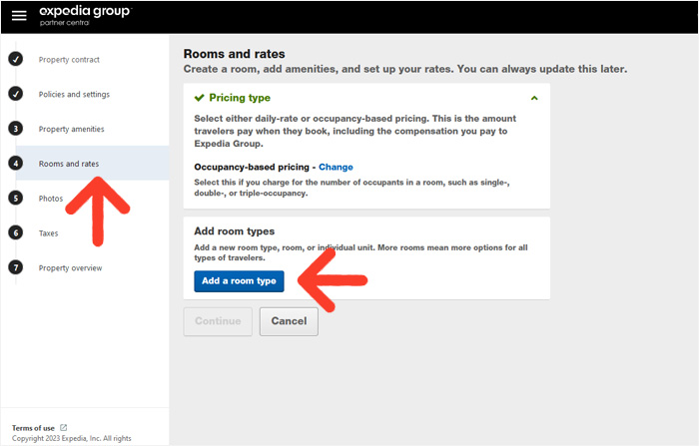Open the Photos step
Image resolution: width=699 pixels, height=446 pixels.
(x=51, y=199)
